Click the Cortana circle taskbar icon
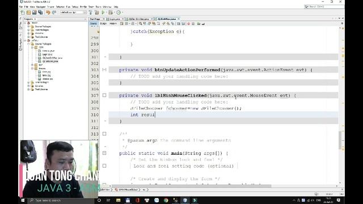 pyautogui.click(x=99, y=200)
